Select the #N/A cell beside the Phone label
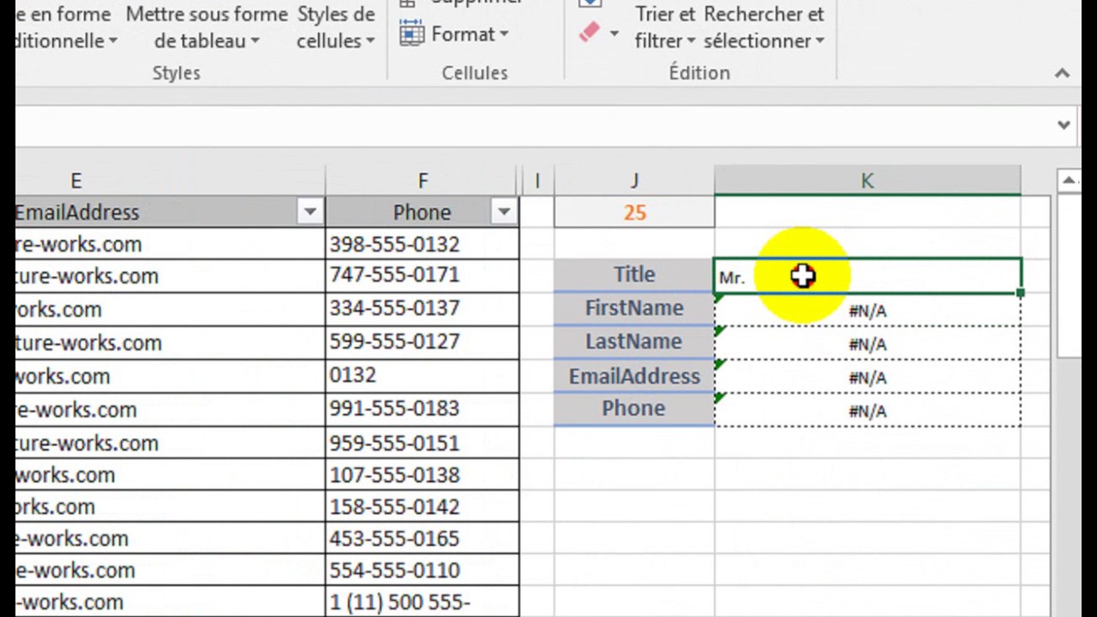Screen dimensions: 1097x617 867,410
